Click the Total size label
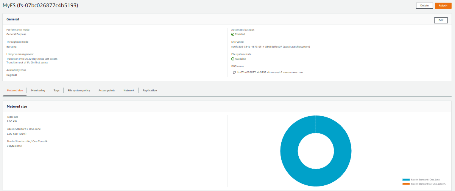455x191 pixels. [12, 117]
